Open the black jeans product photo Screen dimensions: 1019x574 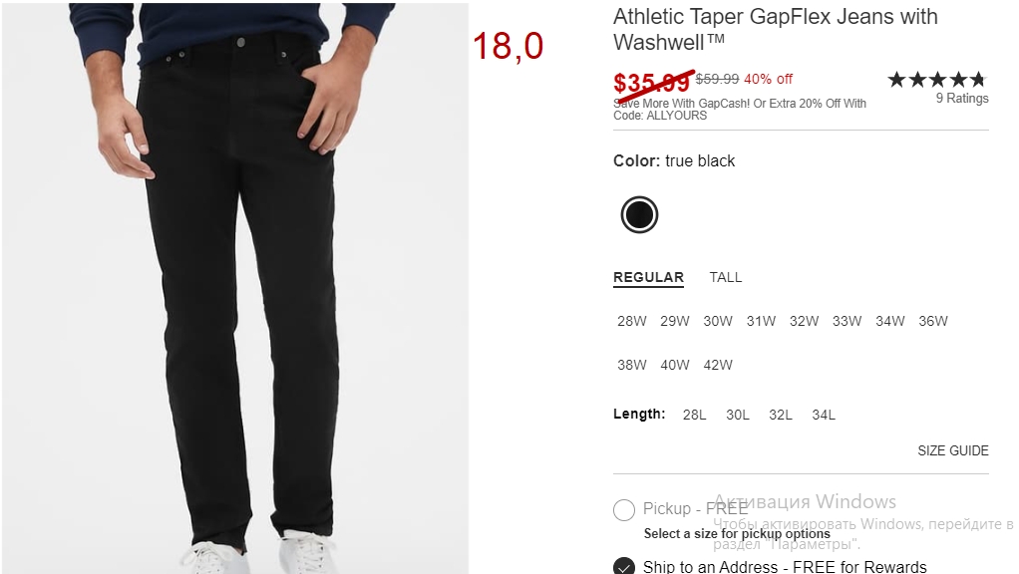234,288
